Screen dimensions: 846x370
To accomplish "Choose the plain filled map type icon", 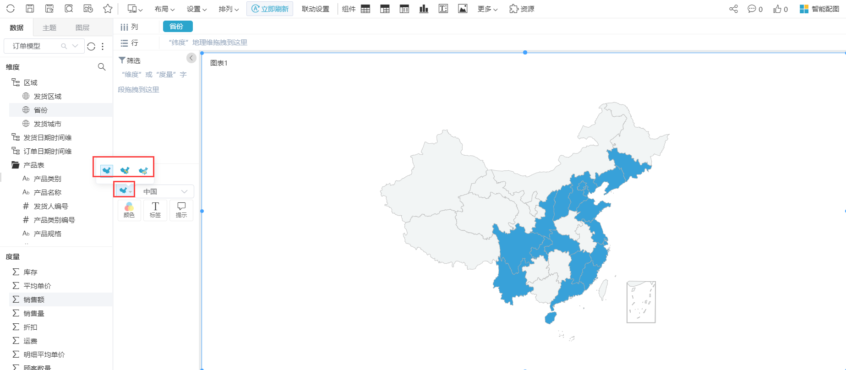I will click(x=107, y=170).
